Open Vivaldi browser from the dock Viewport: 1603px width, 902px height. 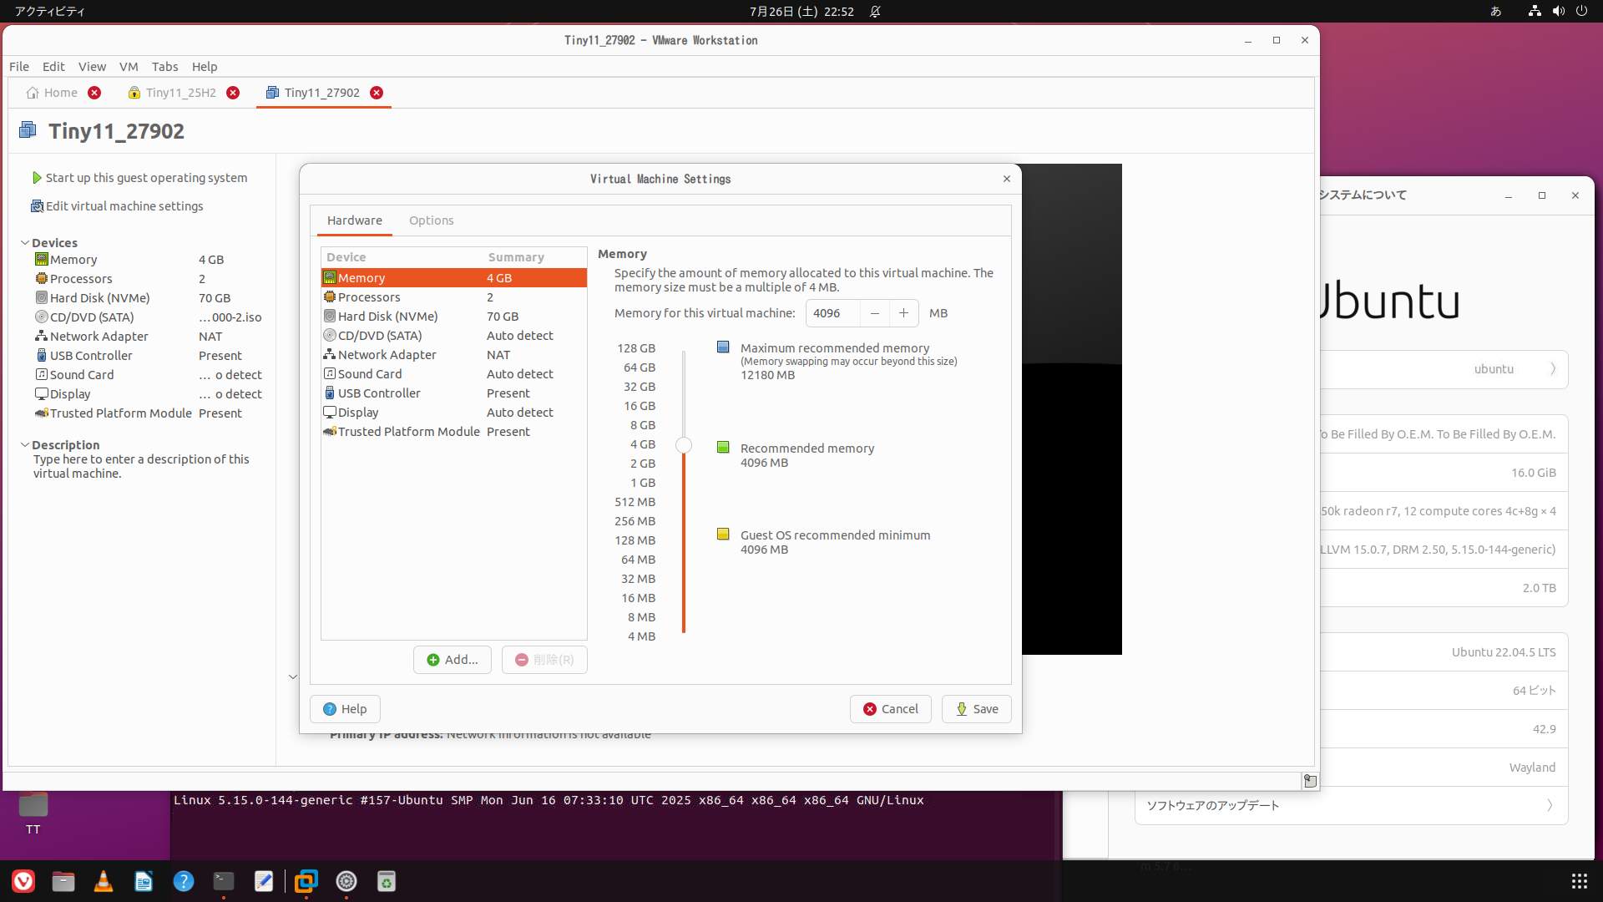(23, 881)
